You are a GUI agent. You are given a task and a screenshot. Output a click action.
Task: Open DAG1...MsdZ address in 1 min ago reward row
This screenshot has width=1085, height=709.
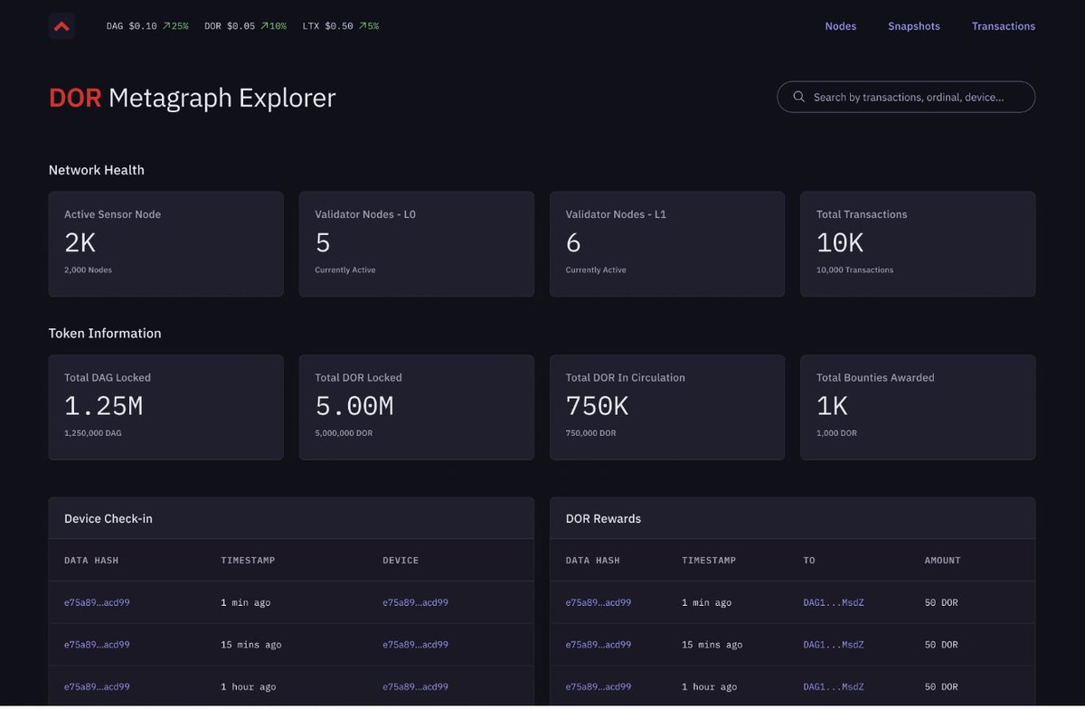pyautogui.click(x=834, y=602)
